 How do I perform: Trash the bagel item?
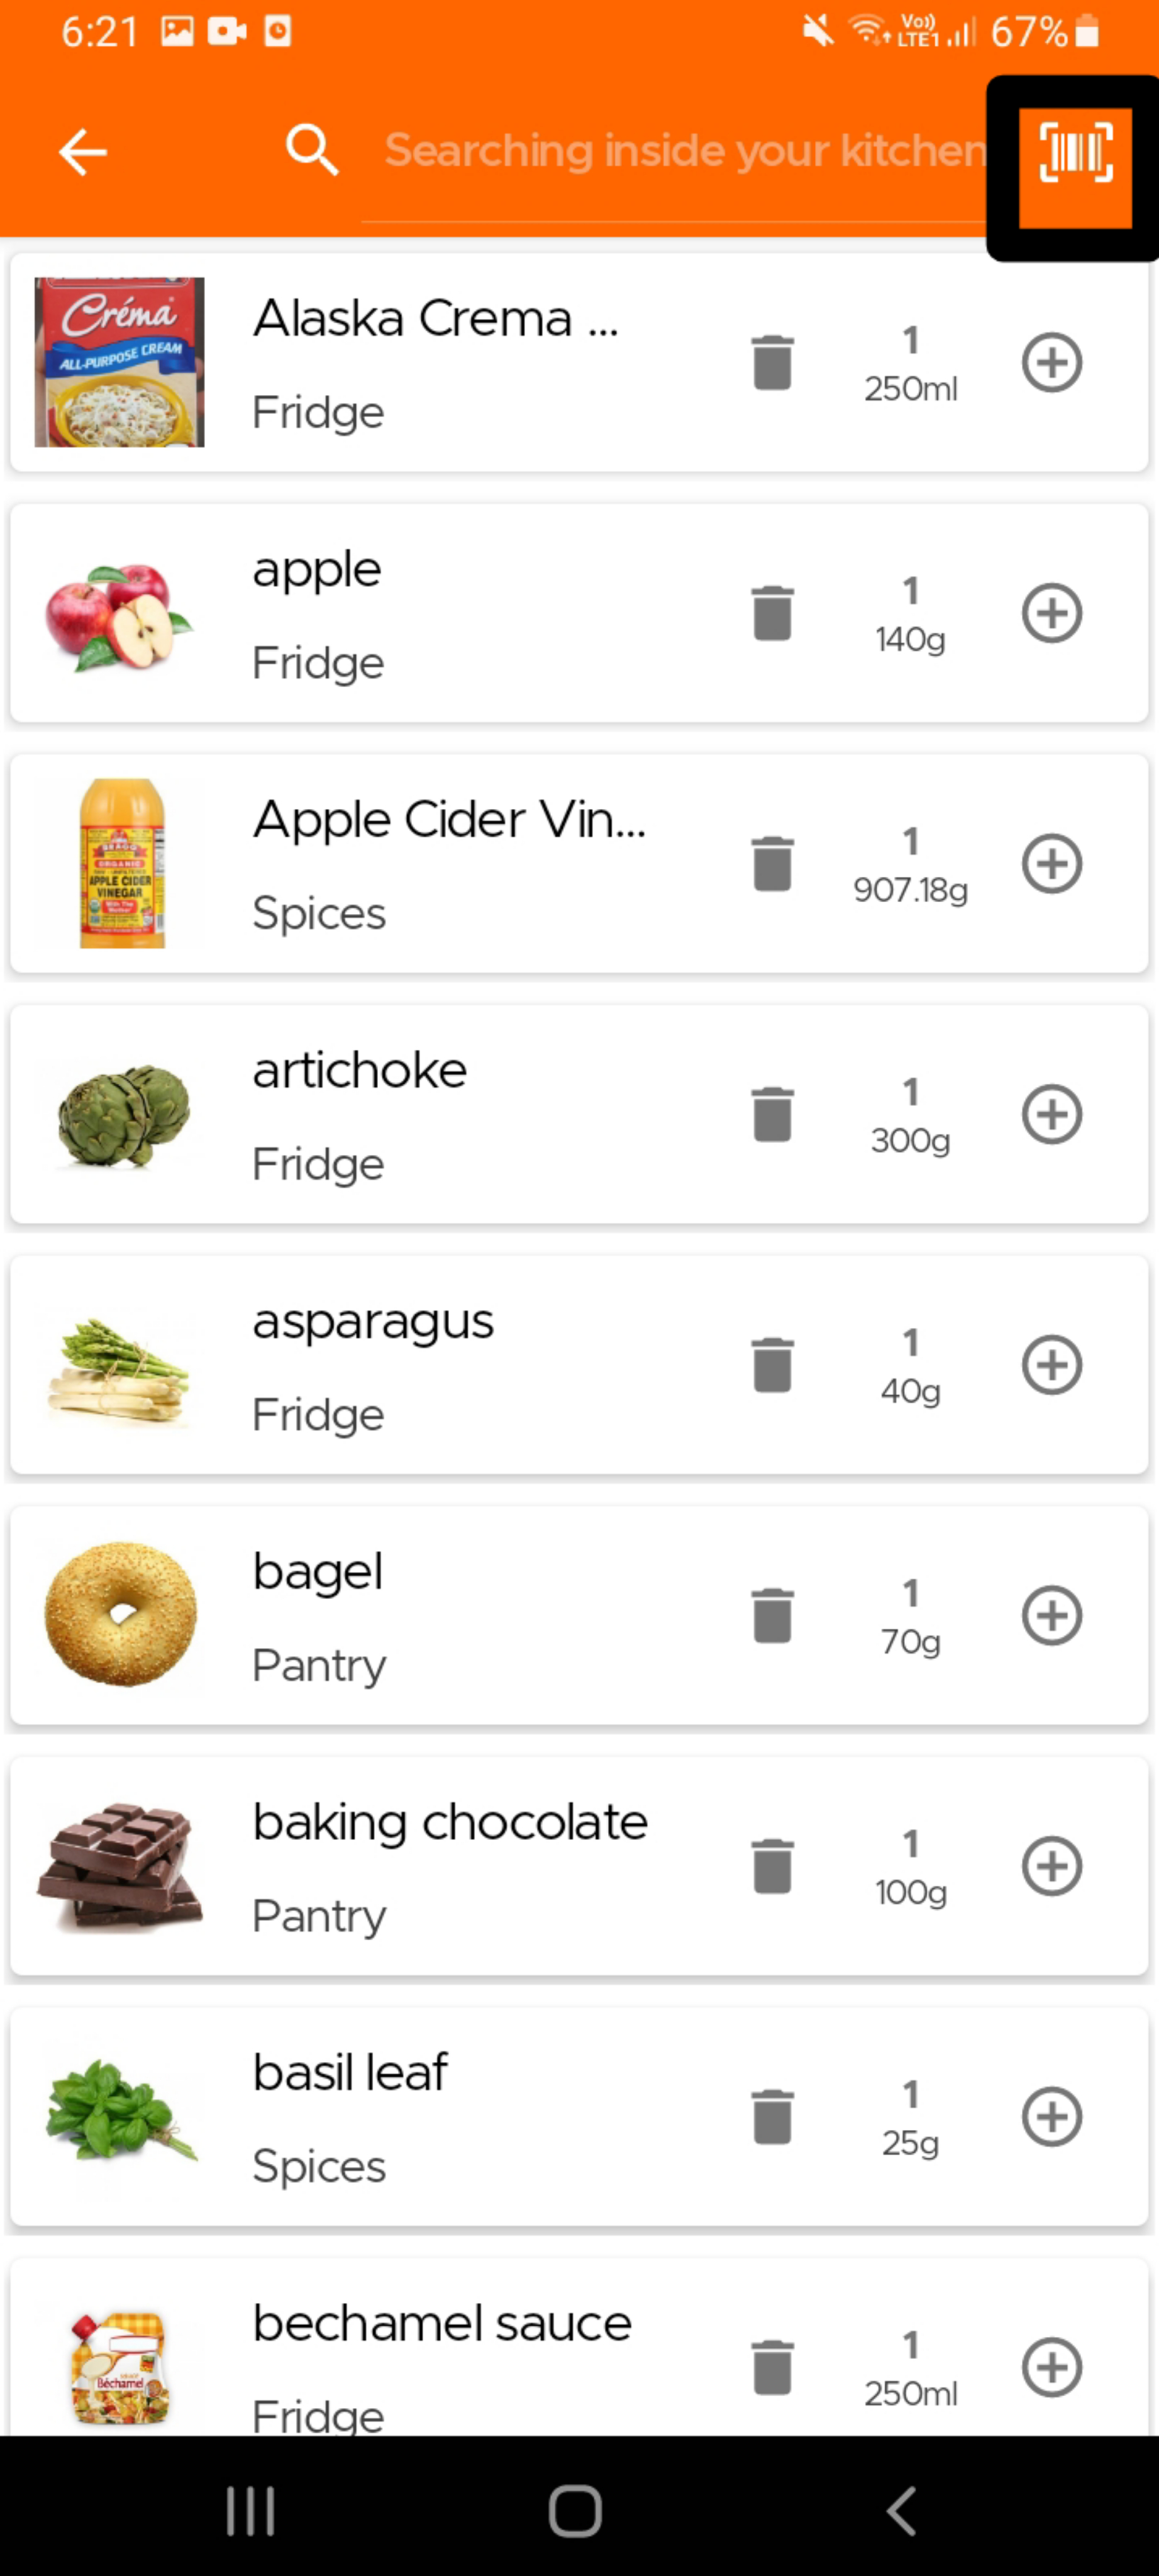772,1615
